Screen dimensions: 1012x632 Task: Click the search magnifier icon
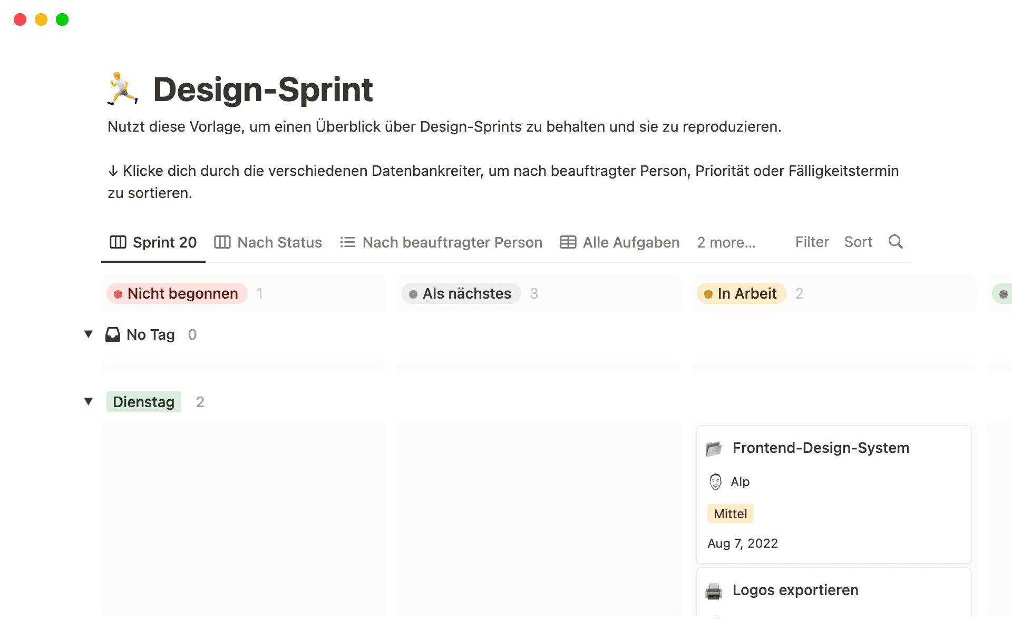[896, 242]
